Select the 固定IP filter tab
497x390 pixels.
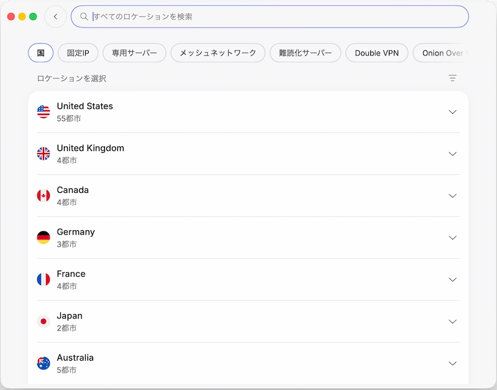[x=78, y=53]
